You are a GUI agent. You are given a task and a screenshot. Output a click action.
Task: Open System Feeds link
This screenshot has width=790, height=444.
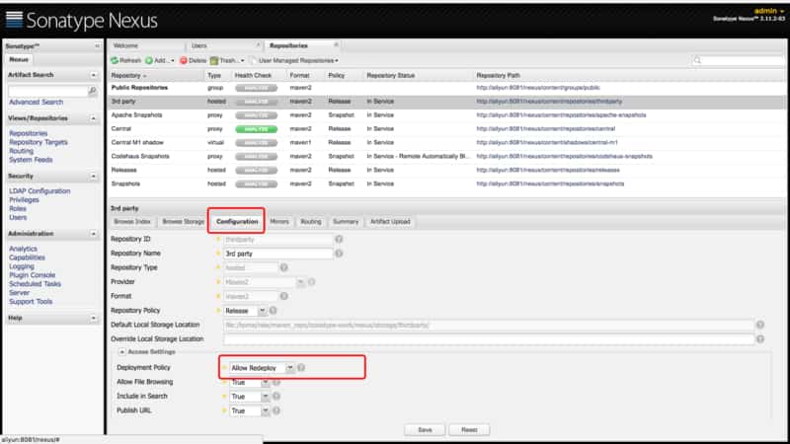[31, 160]
